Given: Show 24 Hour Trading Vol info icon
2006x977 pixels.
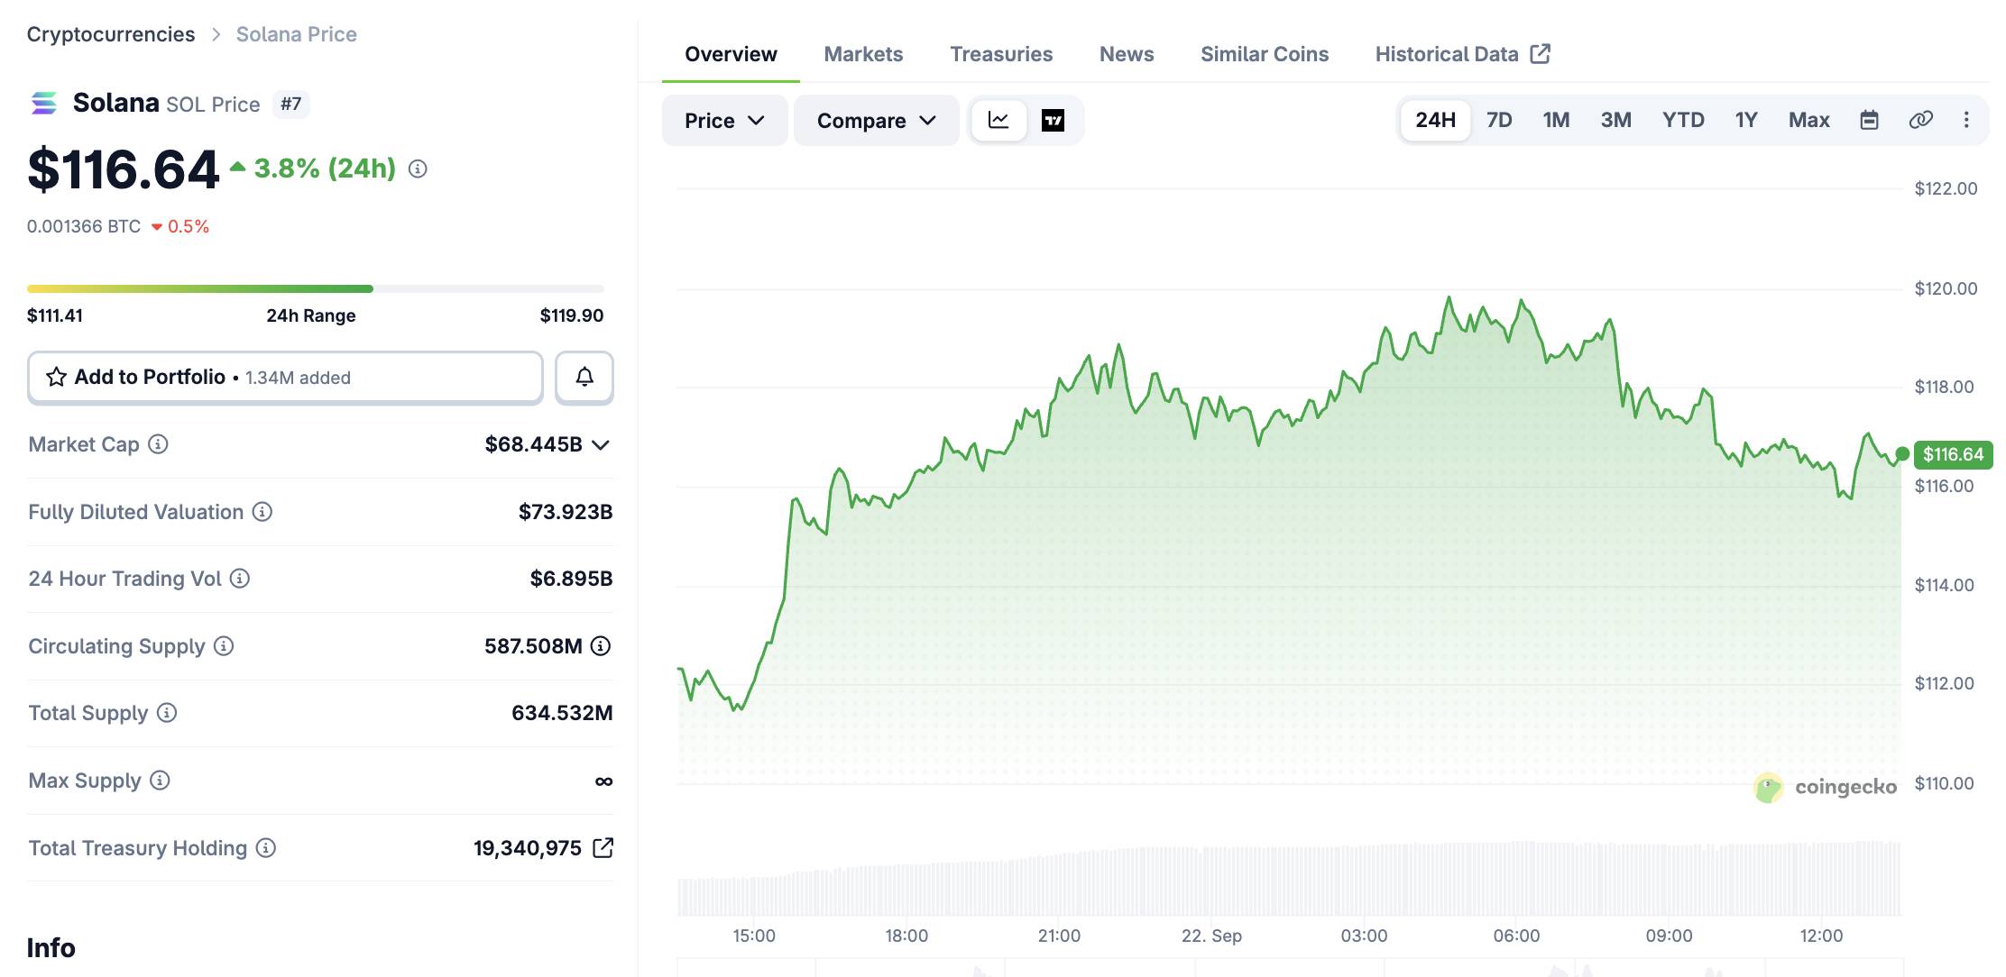Looking at the screenshot, I should [x=240, y=579].
